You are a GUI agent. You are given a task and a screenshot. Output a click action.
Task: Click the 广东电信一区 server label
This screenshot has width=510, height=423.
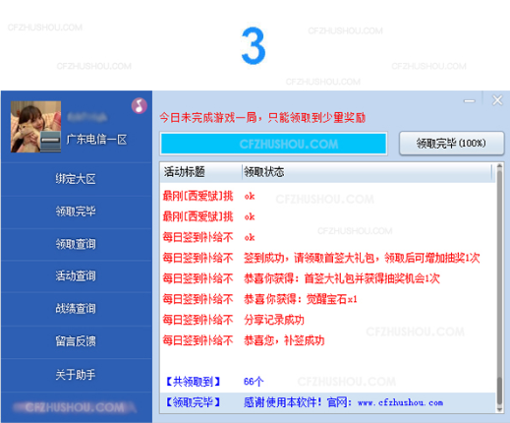[96, 140]
